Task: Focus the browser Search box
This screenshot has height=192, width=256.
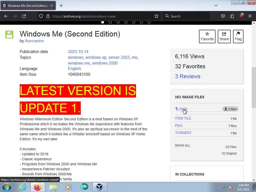Action: [186, 16]
